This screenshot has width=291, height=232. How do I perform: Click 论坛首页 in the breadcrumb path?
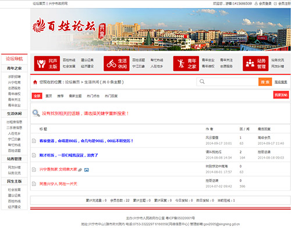tap(72, 82)
